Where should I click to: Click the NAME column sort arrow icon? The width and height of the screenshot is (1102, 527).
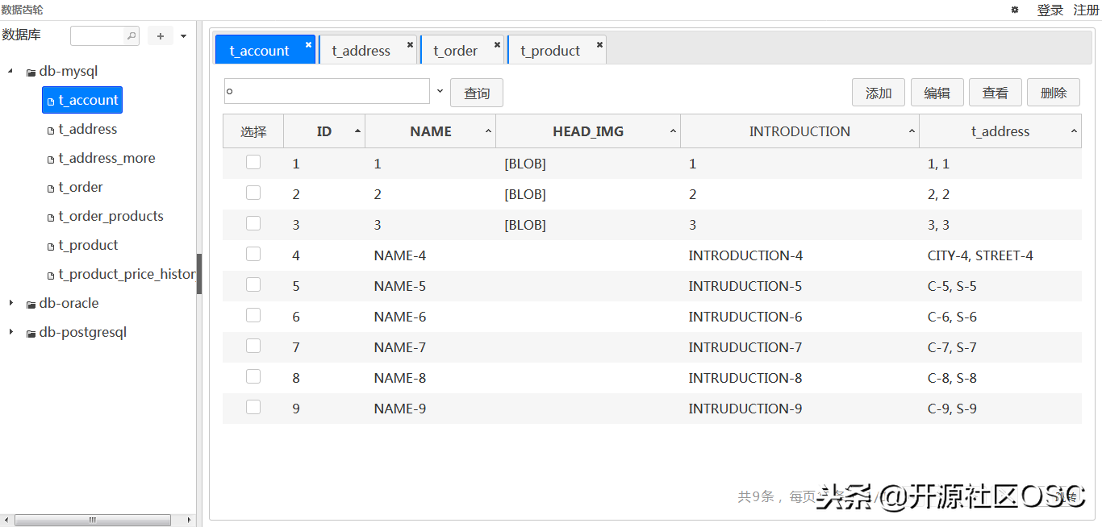(488, 131)
